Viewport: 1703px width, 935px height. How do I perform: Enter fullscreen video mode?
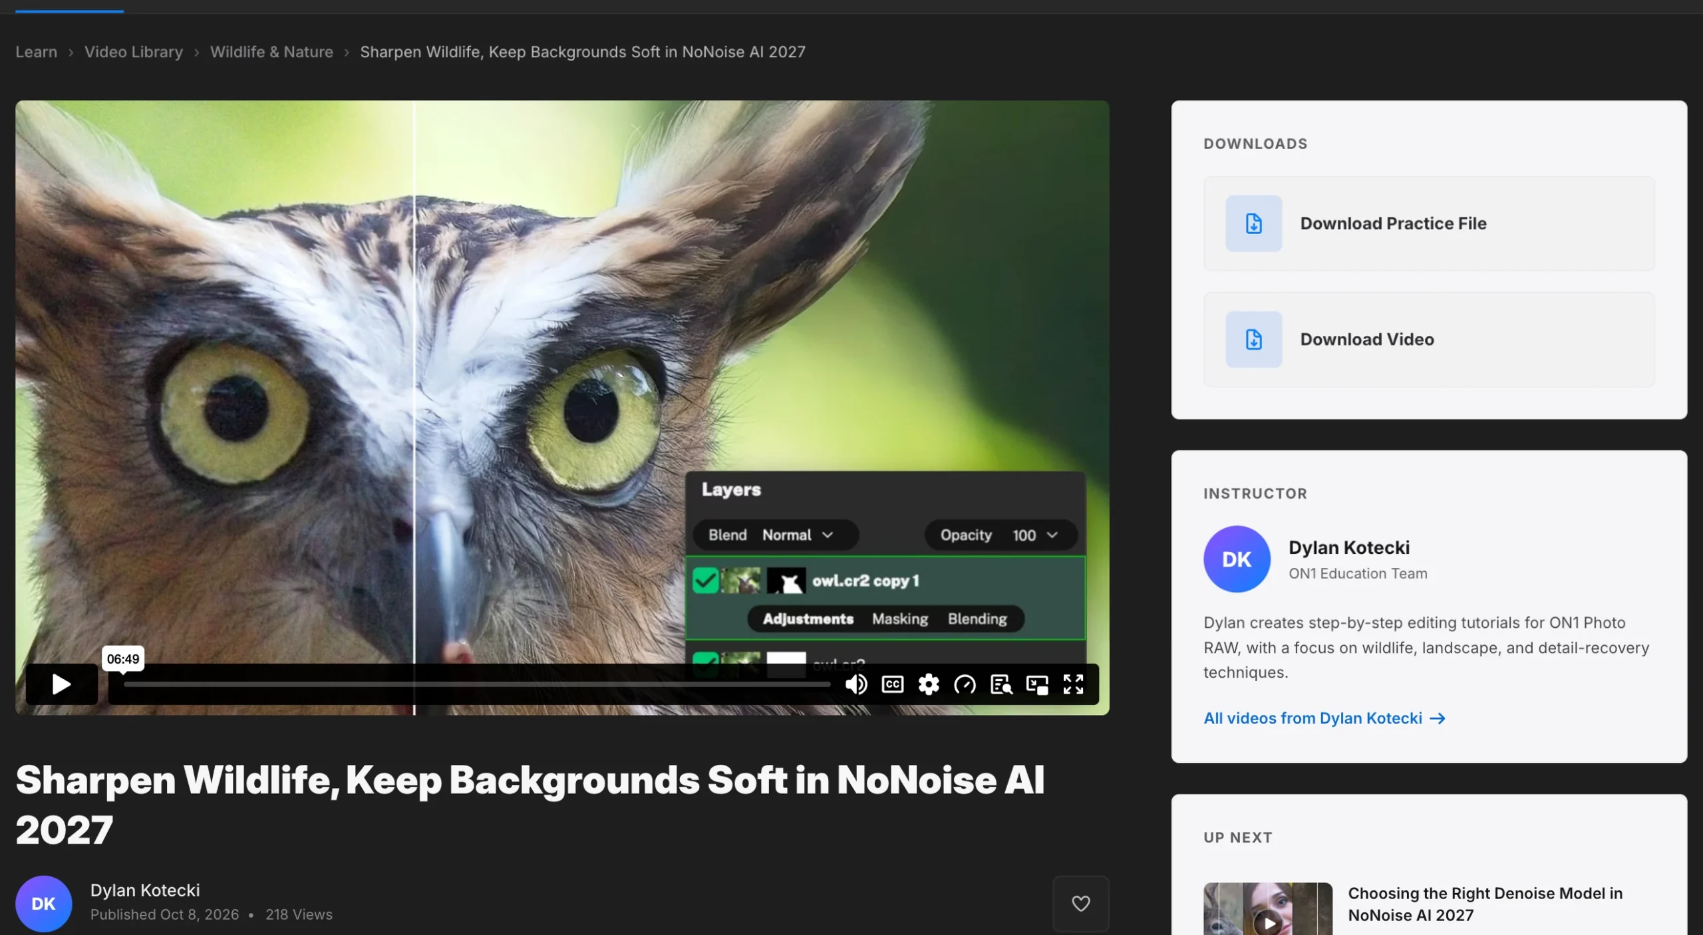coord(1073,684)
